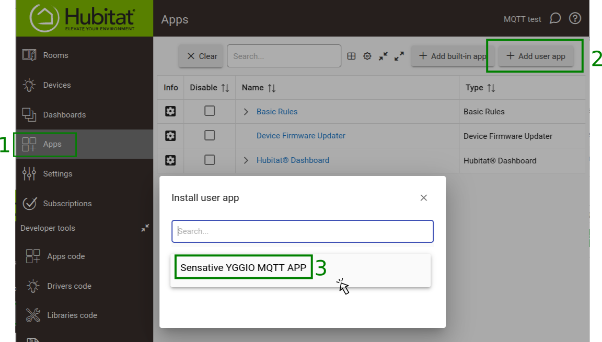Open info gear for Hubitat Dashboard

(x=170, y=160)
